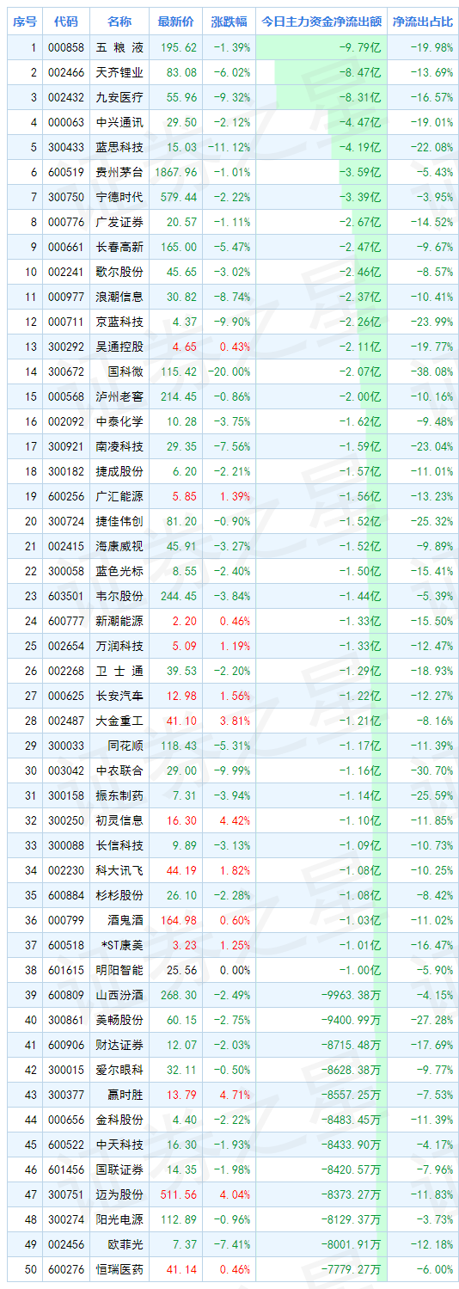The height and width of the screenshot is (1289, 459).
Task: Select 南凌科技 stock name
Action: pos(120,445)
